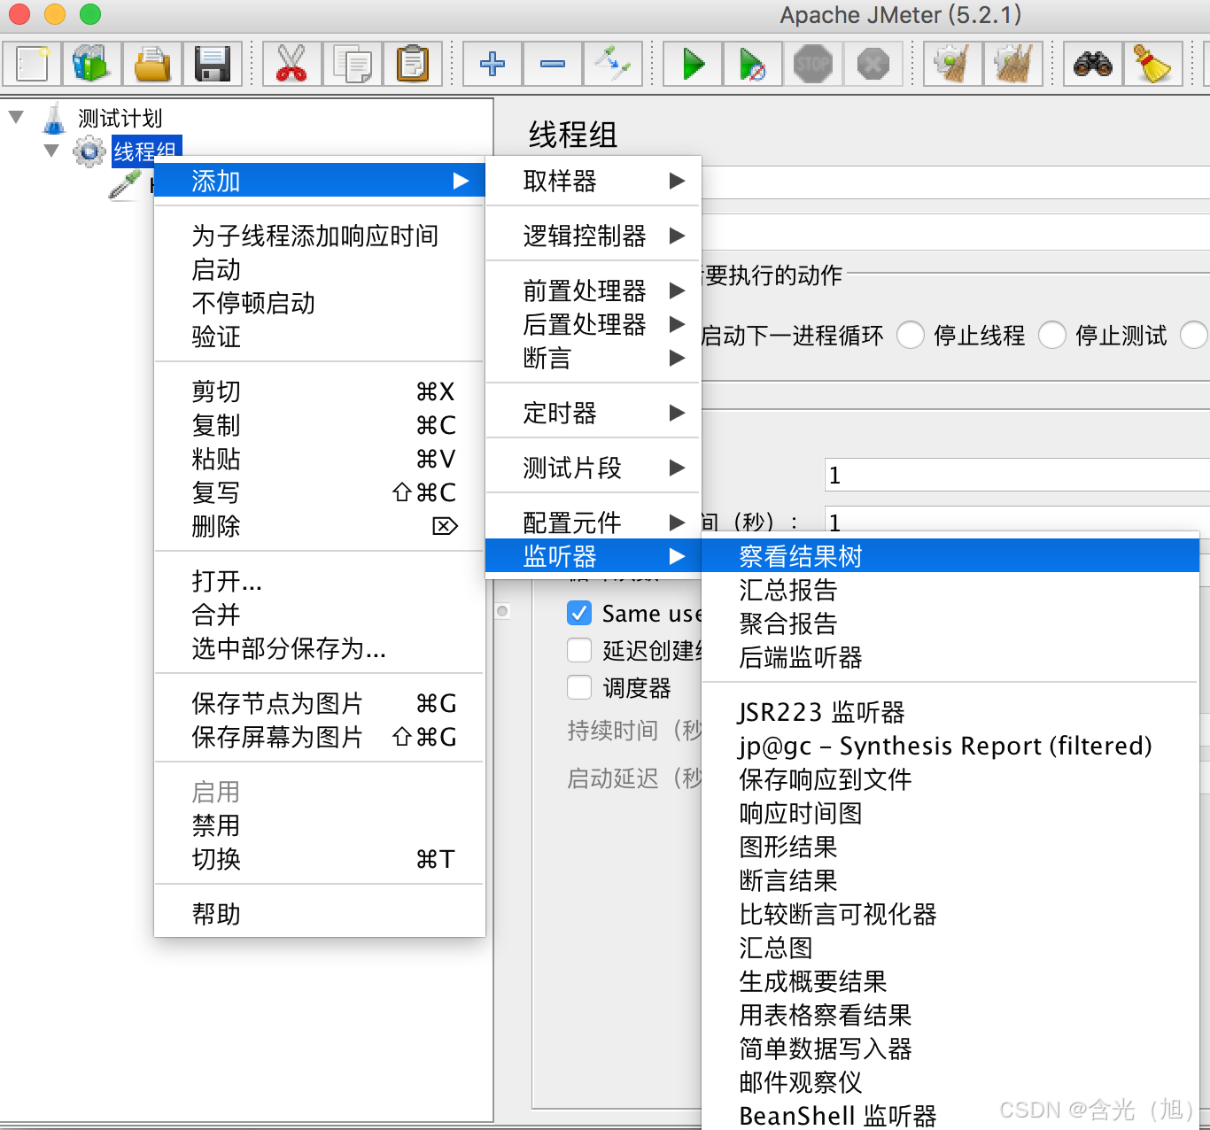Screen dimensions: 1210x1130
Task: Click the Clear single-broom icon
Action: point(953,64)
